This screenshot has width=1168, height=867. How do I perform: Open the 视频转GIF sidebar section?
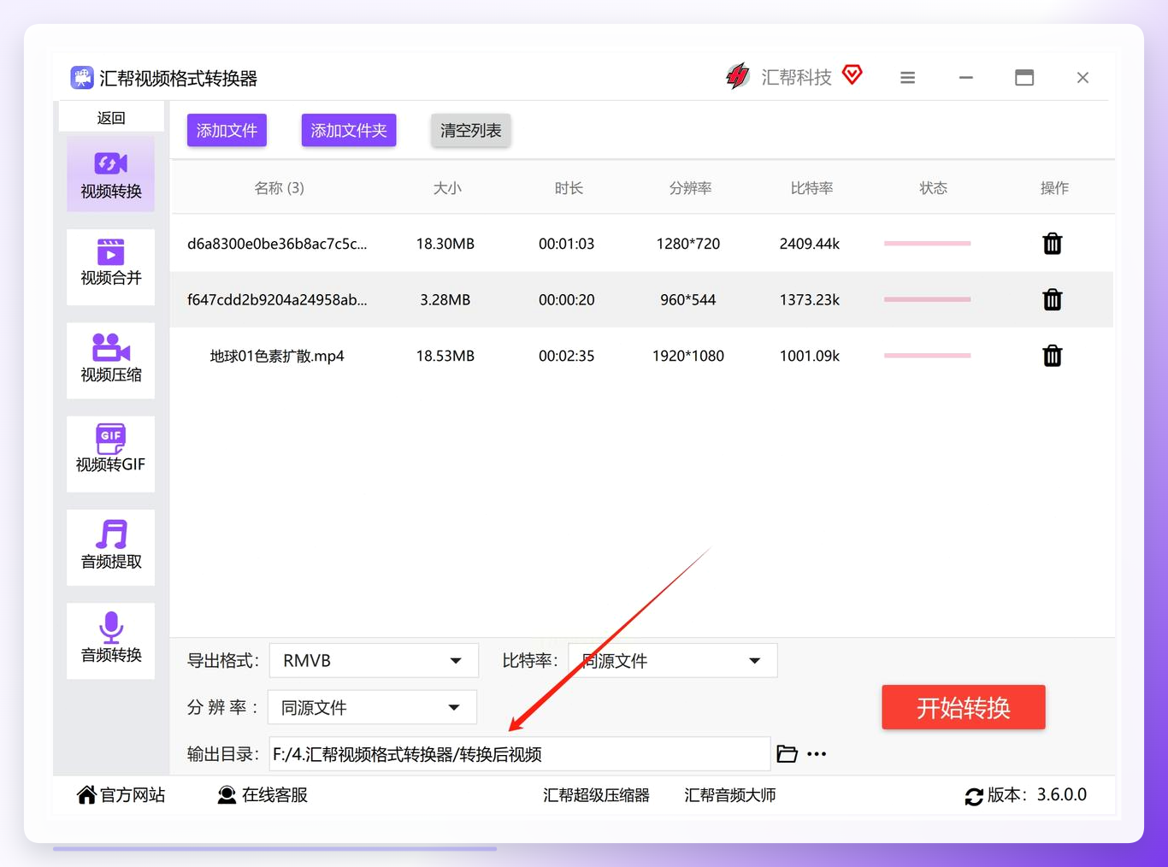pos(111,453)
